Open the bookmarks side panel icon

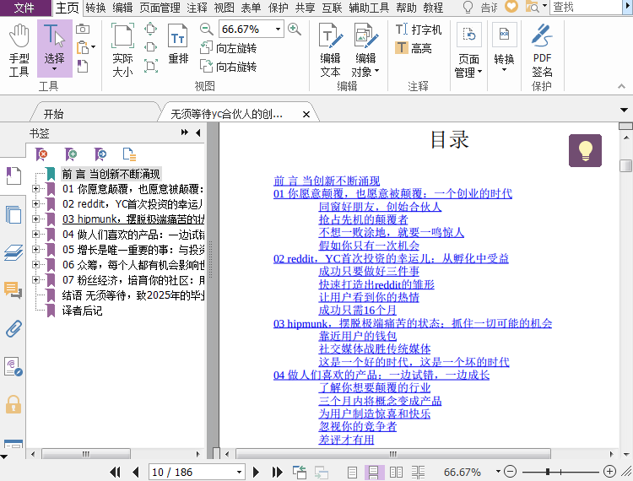pos(14,176)
